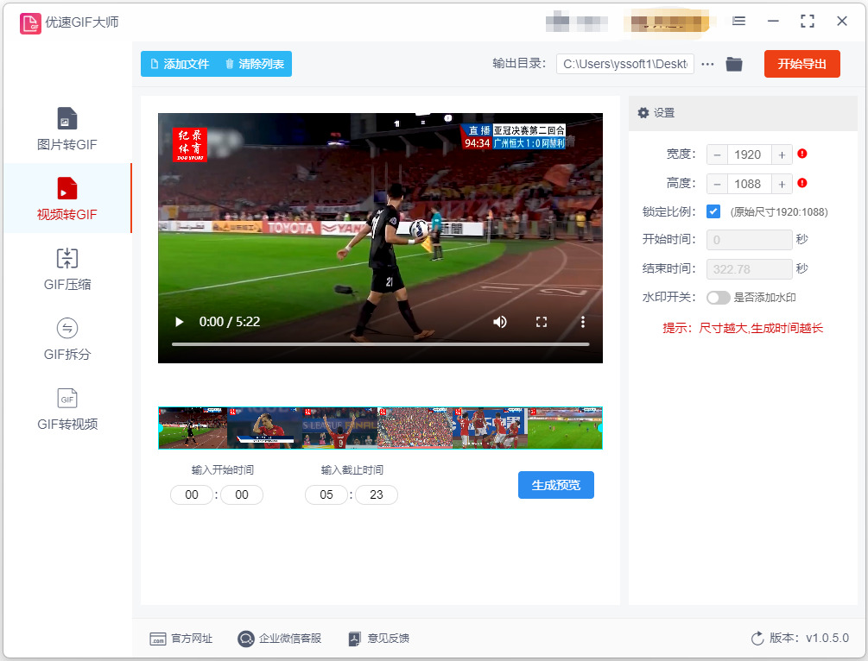Open the GIF拆分 tool
Image resolution: width=868 pixels, height=661 pixels.
click(x=67, y=339)
